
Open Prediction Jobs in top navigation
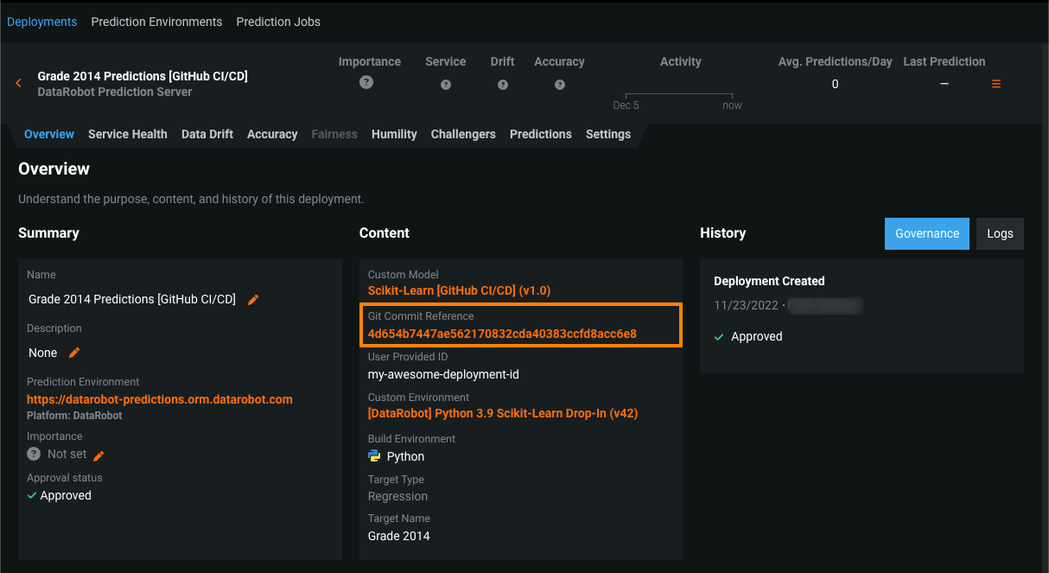pyautogui.click(x=278, y=22)
